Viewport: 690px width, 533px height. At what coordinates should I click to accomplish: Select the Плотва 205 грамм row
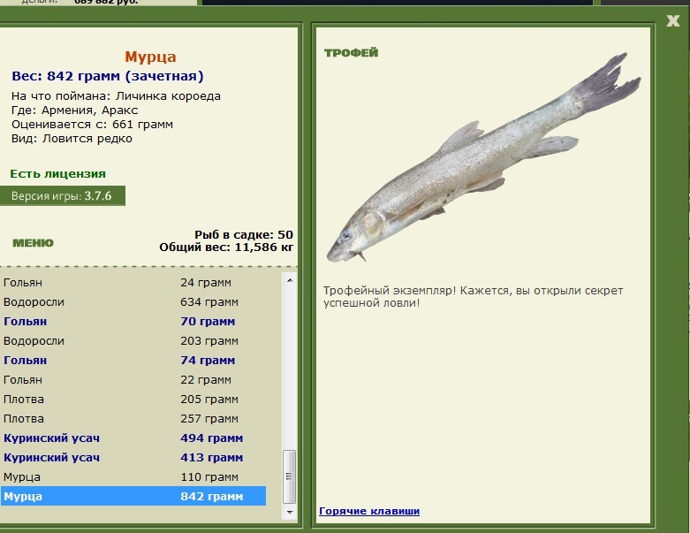(x=133, y=400)
